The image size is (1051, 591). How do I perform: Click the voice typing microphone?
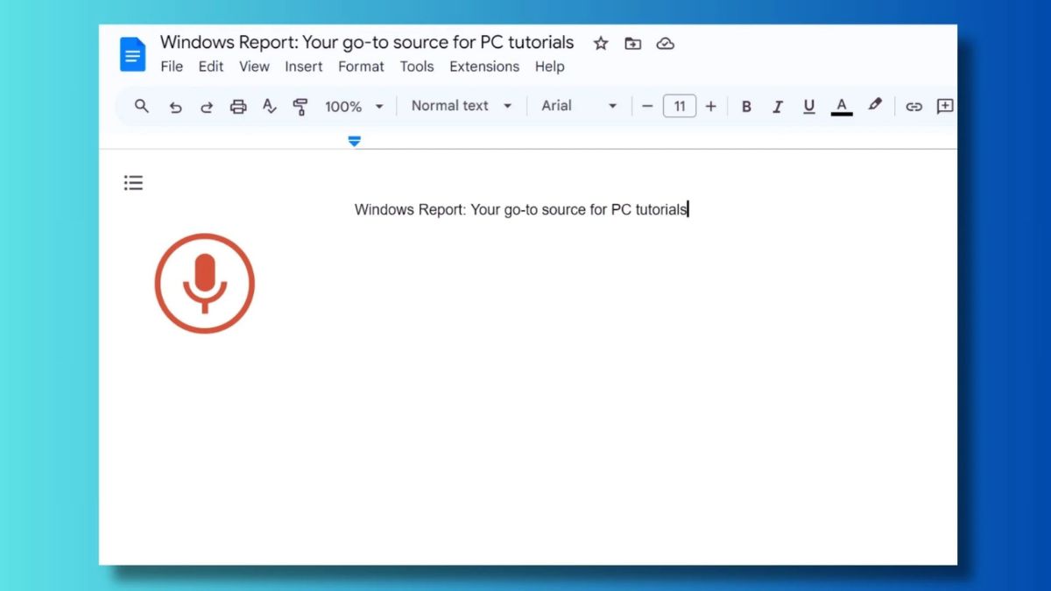(204, 284)
